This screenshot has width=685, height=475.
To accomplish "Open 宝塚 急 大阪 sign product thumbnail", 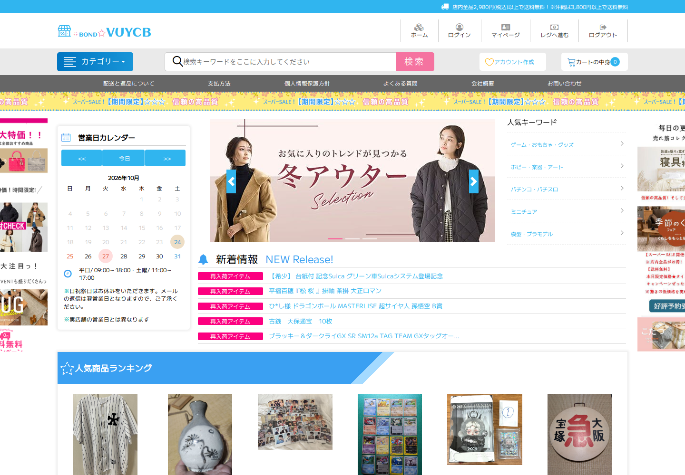I will point(579,434).
